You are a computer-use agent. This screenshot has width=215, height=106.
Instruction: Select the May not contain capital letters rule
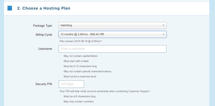tap(80, 56)
